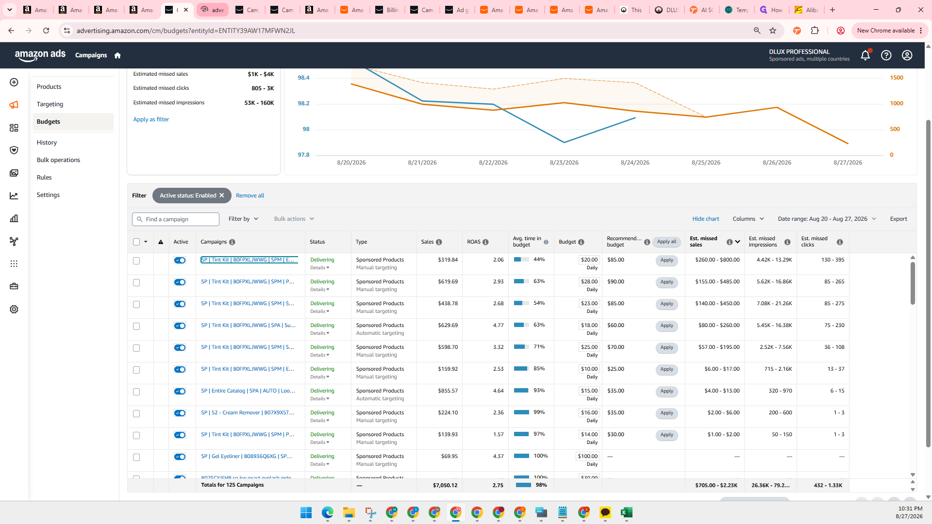Click the create plus icon in left rail
The width and height of the screenshot is (932, 524).
coord(14,82)
